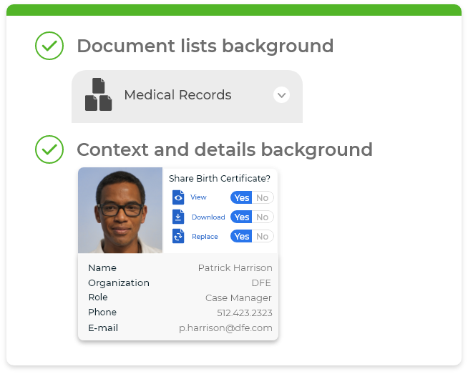
Task: Toggle the Download permission switch
Action: (252, 217)
